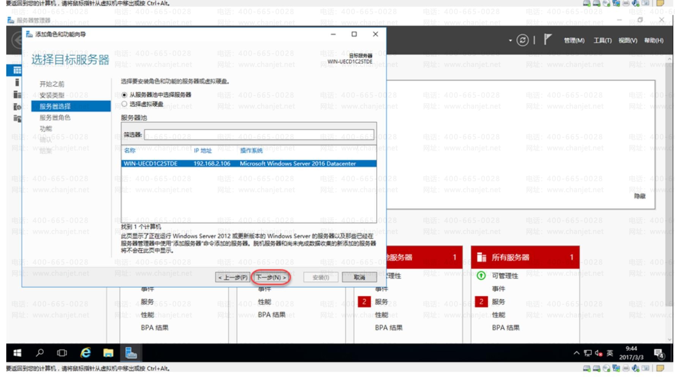Click the green 可管理性 status icon
The image size is (675, 377).
click(x=481, y=276)
